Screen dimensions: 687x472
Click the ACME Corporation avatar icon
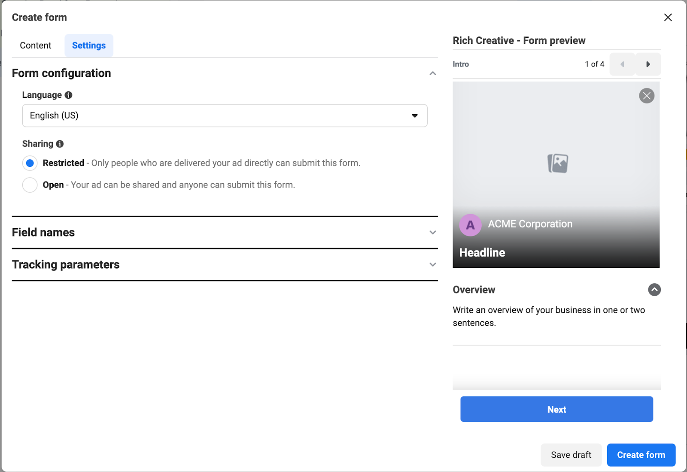coord(470,225)
